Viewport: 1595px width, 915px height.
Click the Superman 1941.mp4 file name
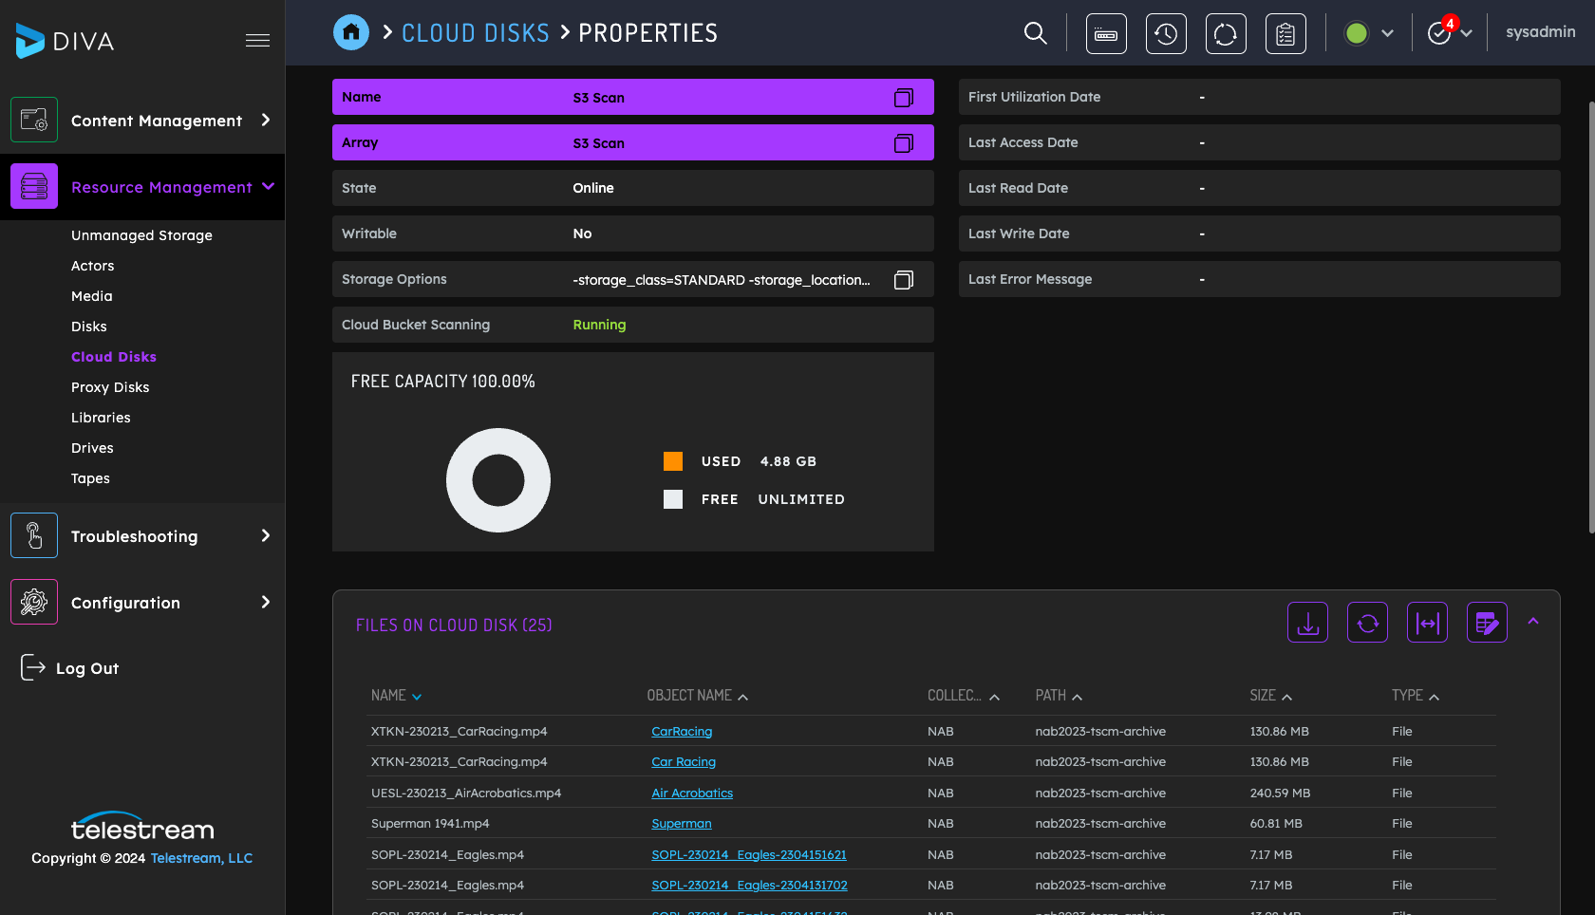(x=430, y=824)
